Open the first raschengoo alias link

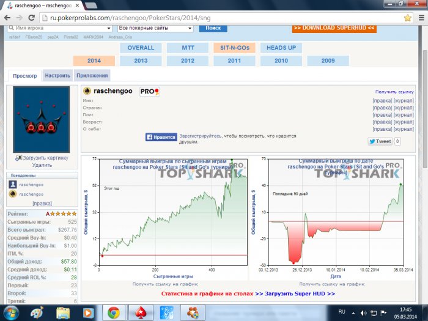coord(31,185)
